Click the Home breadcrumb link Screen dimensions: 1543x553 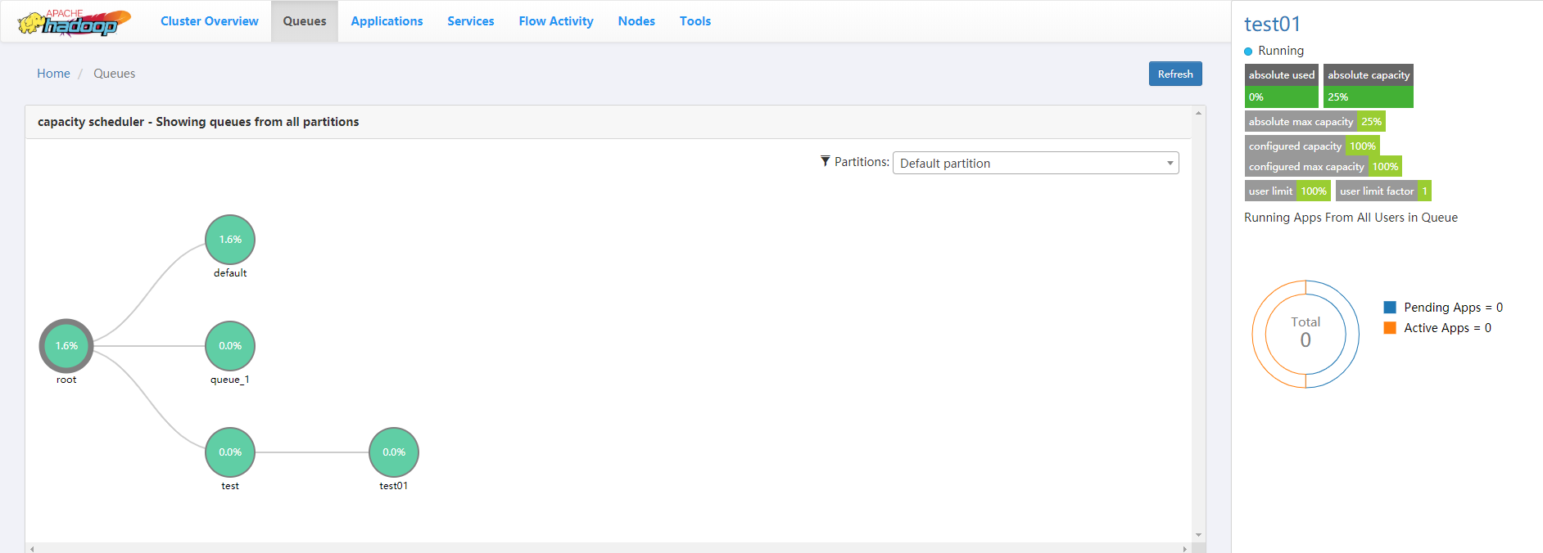tap(53, 74)
